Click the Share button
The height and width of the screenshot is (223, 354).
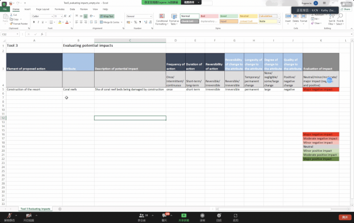click(345, 9)
